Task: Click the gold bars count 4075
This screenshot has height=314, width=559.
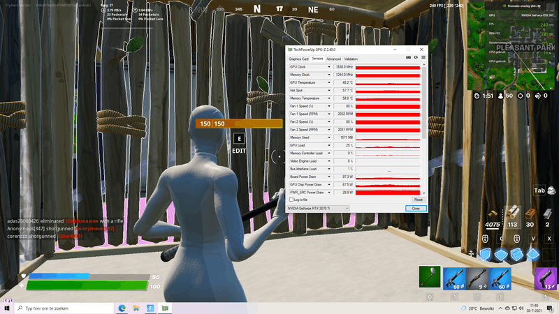Action: click(493, 224)
